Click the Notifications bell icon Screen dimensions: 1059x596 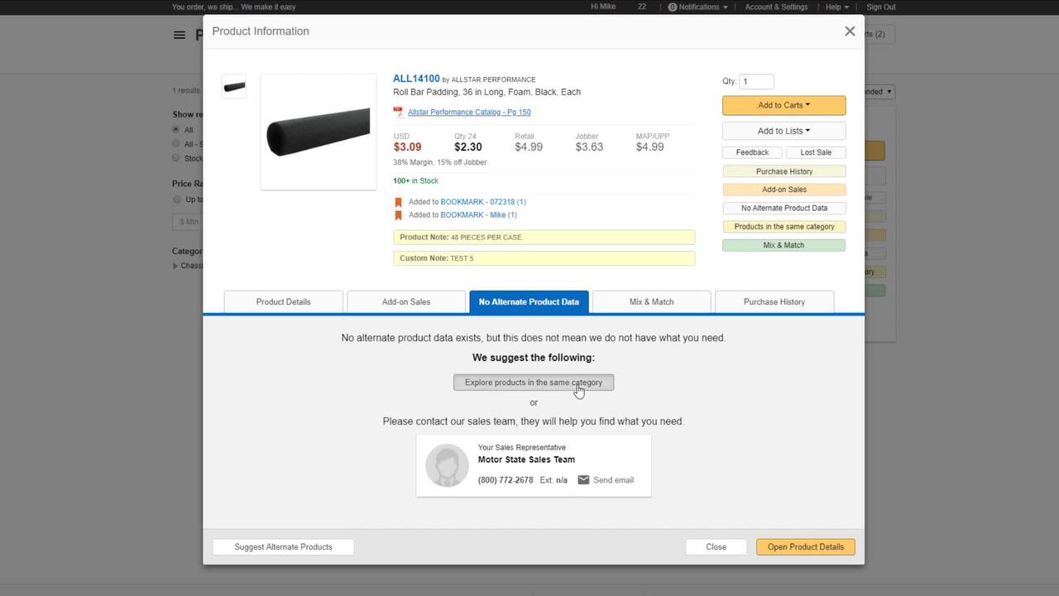673,7
